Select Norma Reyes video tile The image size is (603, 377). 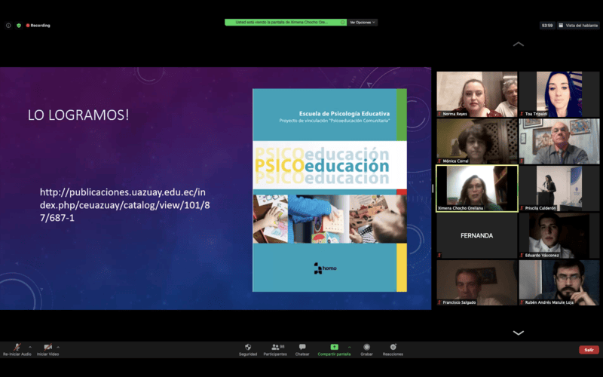pyautogui.click(x=477, y=94)
